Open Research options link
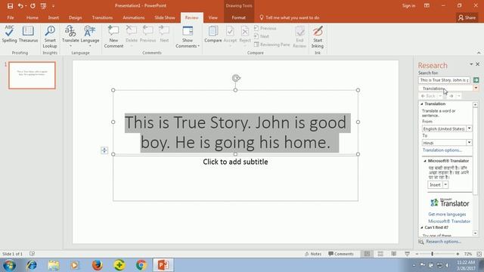 pos(443,242)
